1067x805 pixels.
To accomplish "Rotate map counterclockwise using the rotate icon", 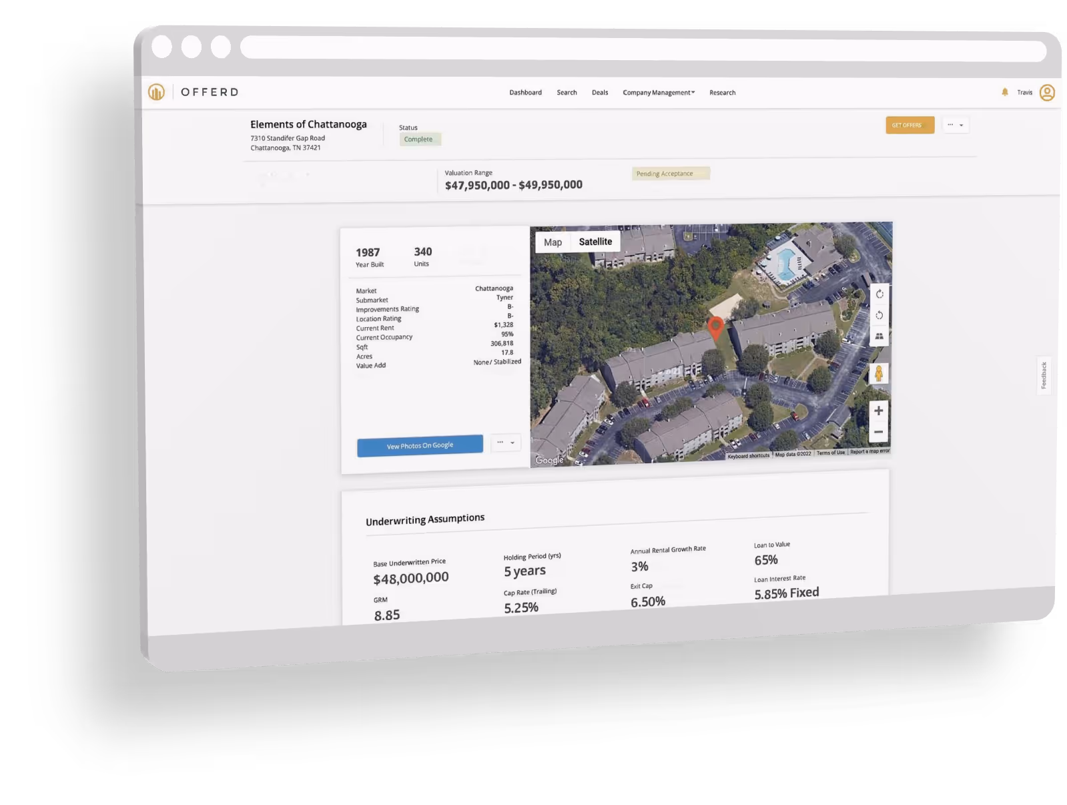I will (x=879, y=315).
